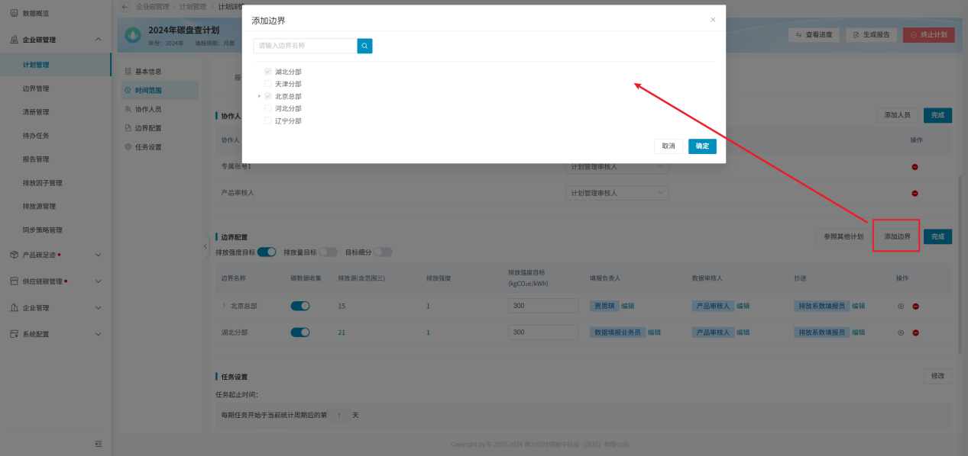Open 边界管理 in the sidebar
The width and height of the screenshot is (968, 456).
click(36, 88)
